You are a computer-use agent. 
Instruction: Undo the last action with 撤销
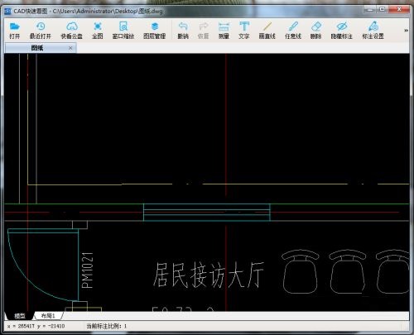point(183,30)
